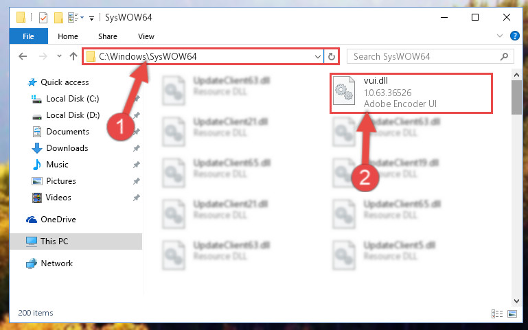Refresh the SysWOW64 folder listing

(x=332, y=56)
